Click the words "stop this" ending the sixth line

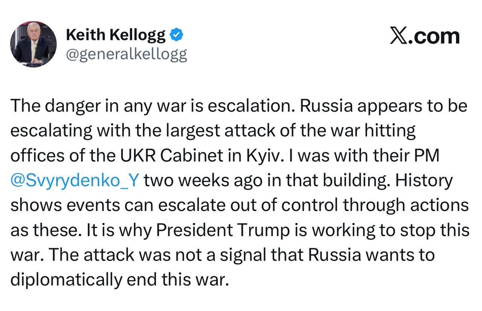pos(437,231)
